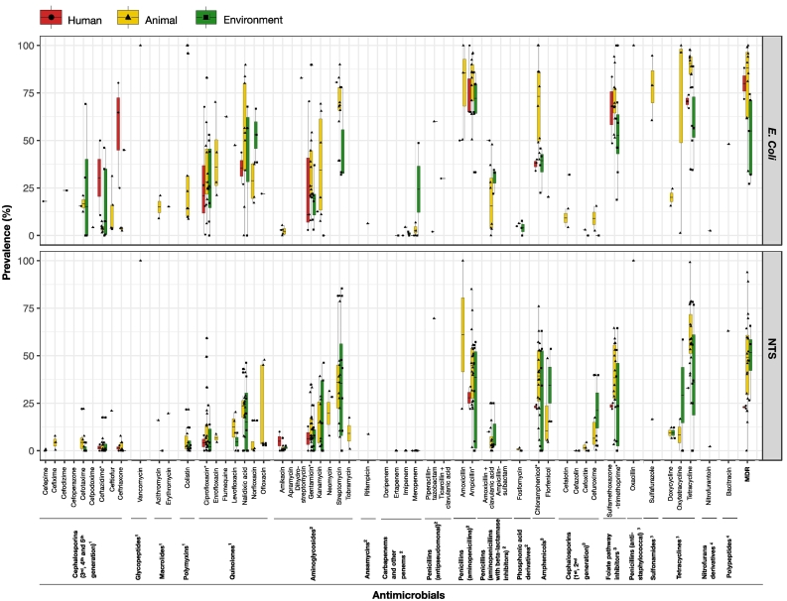Click the 'Quinolones' drug class label

pyautogui.click(x=232, y=561)
